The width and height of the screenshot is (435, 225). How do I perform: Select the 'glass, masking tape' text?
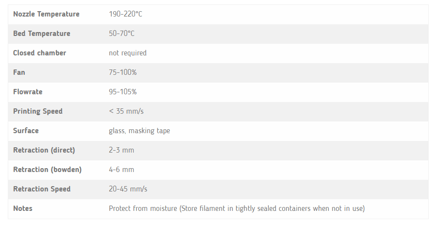[x=139, y=131]
